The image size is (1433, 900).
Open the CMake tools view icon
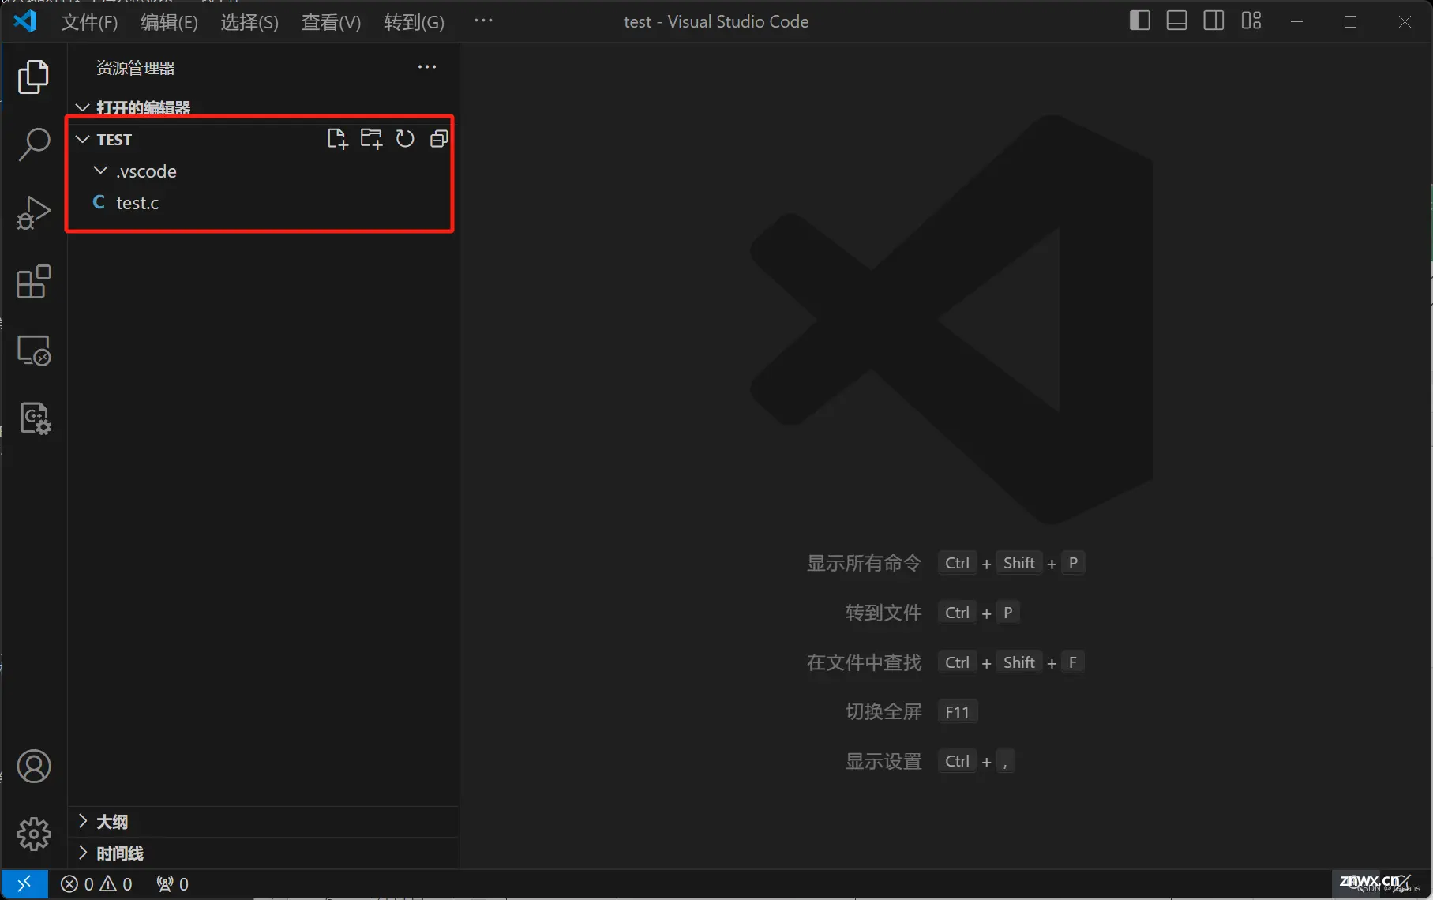point(35,418)
